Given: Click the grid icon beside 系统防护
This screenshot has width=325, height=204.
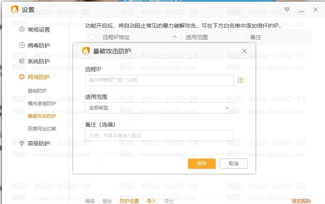Looking at the screenshot, I should tap(22, 61).
